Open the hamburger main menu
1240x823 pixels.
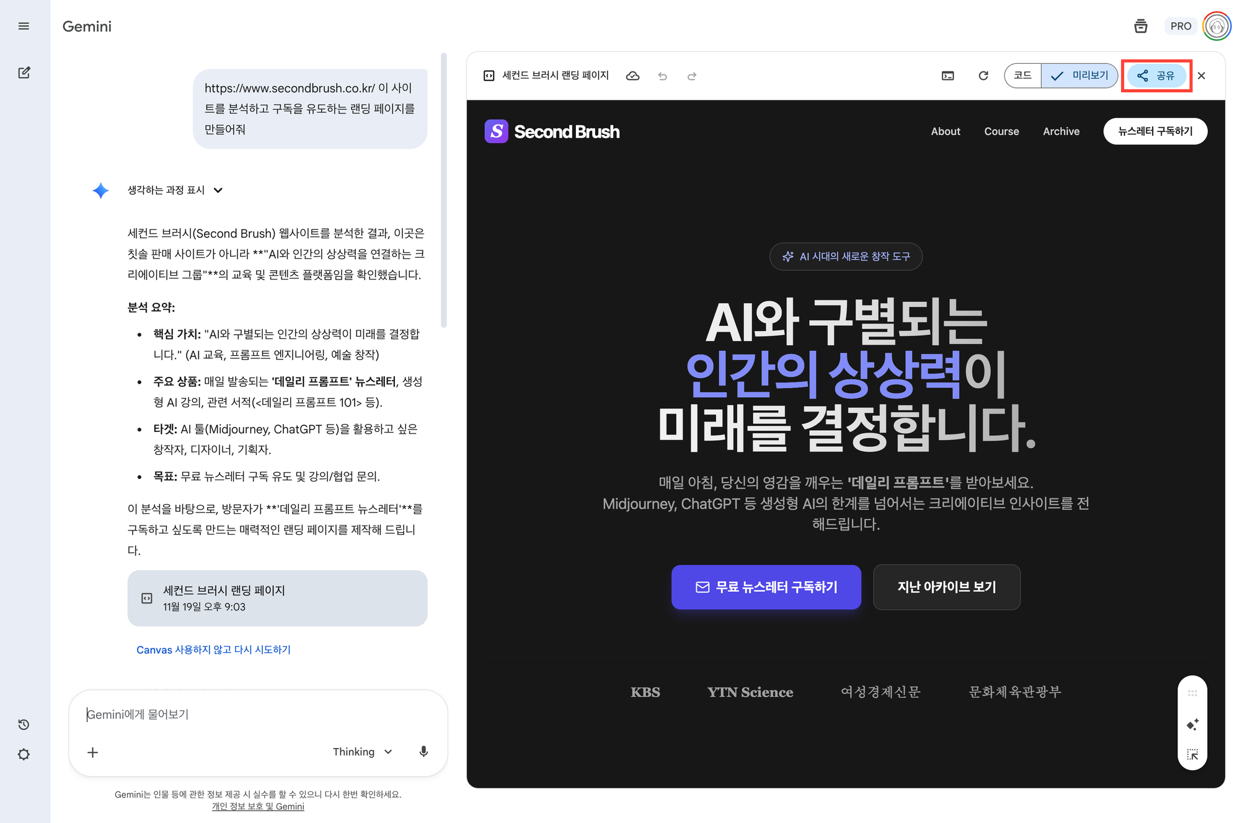pyautogui.click(x=24, y=26)
